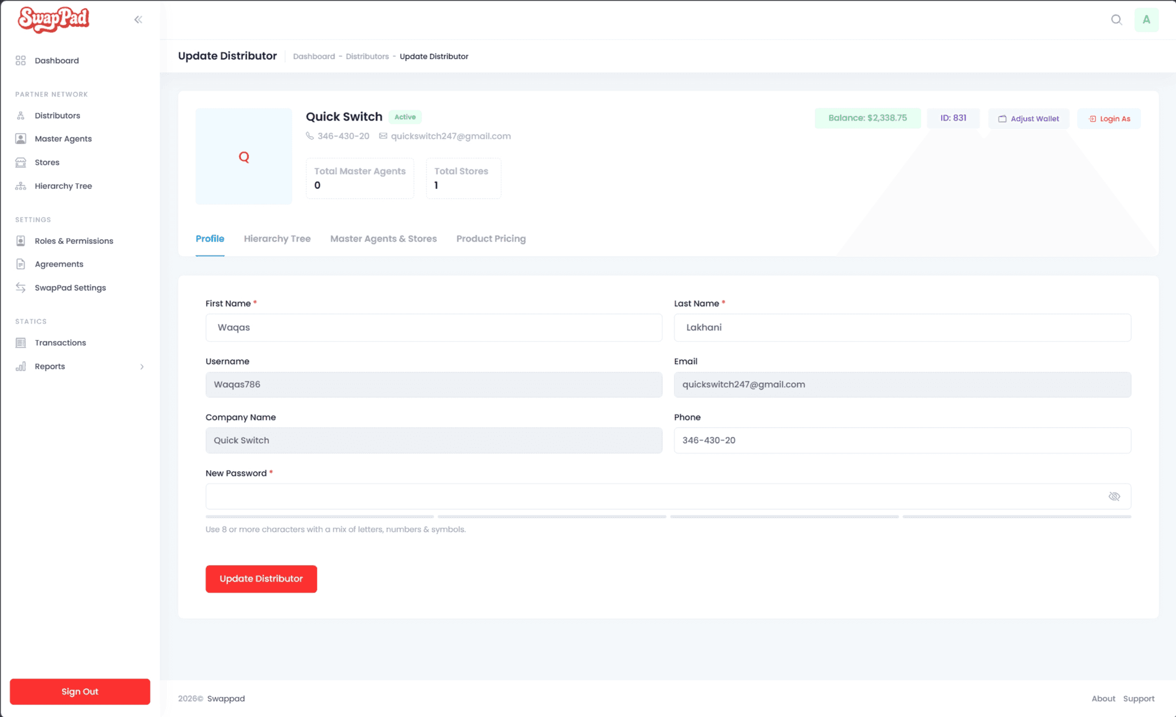Image resolution: width=1176 pixels, height=717 pixels.
Task: Click the envelope icon beside email
Action: coord(383,136)
